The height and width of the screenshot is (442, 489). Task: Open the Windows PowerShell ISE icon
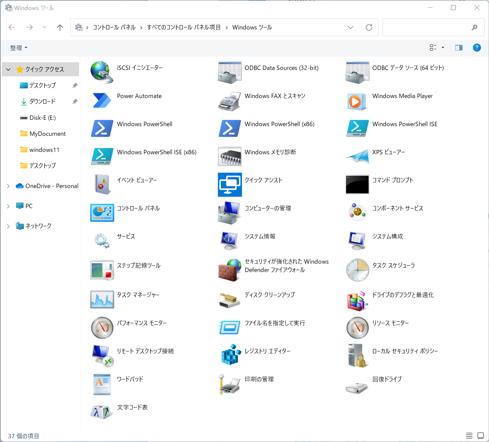click(x=357, y=128)
